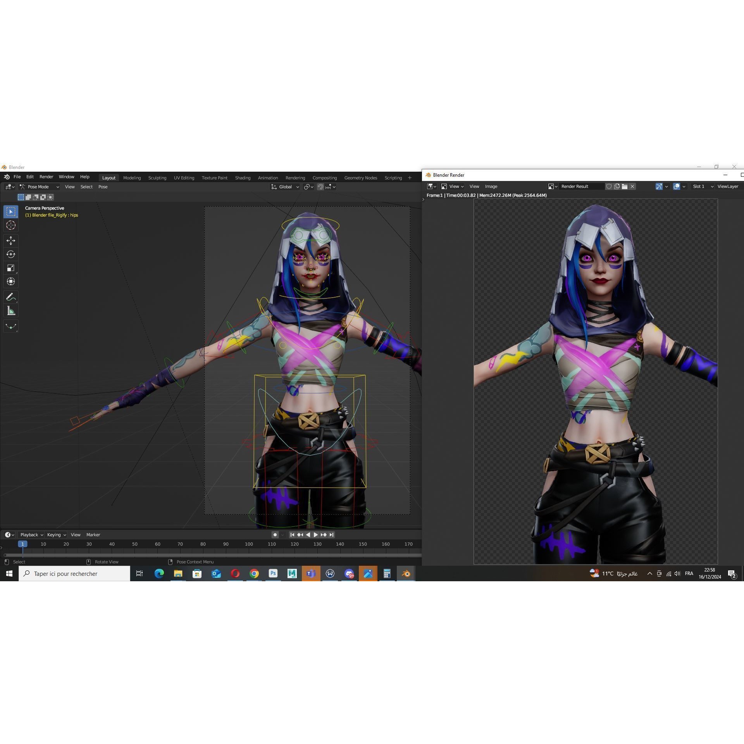Open the Help menu
The width and height of the screenshot is (744, 744).
coord(84,177)
